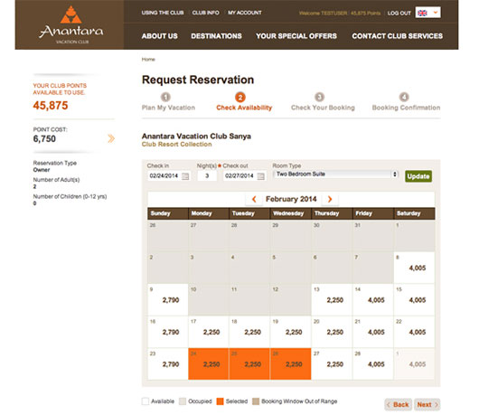Viewport: 479px width, 415px height.
Task: Click selected orange cell February 24
Action: [209, 364]
